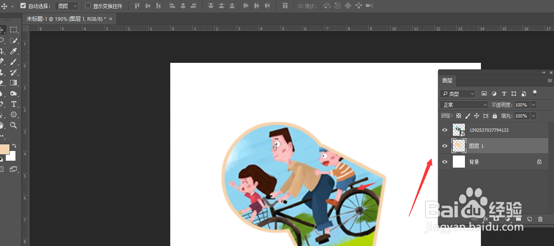Hide the 背景 layer
554x246 pixels.
[x=445, y=162]
